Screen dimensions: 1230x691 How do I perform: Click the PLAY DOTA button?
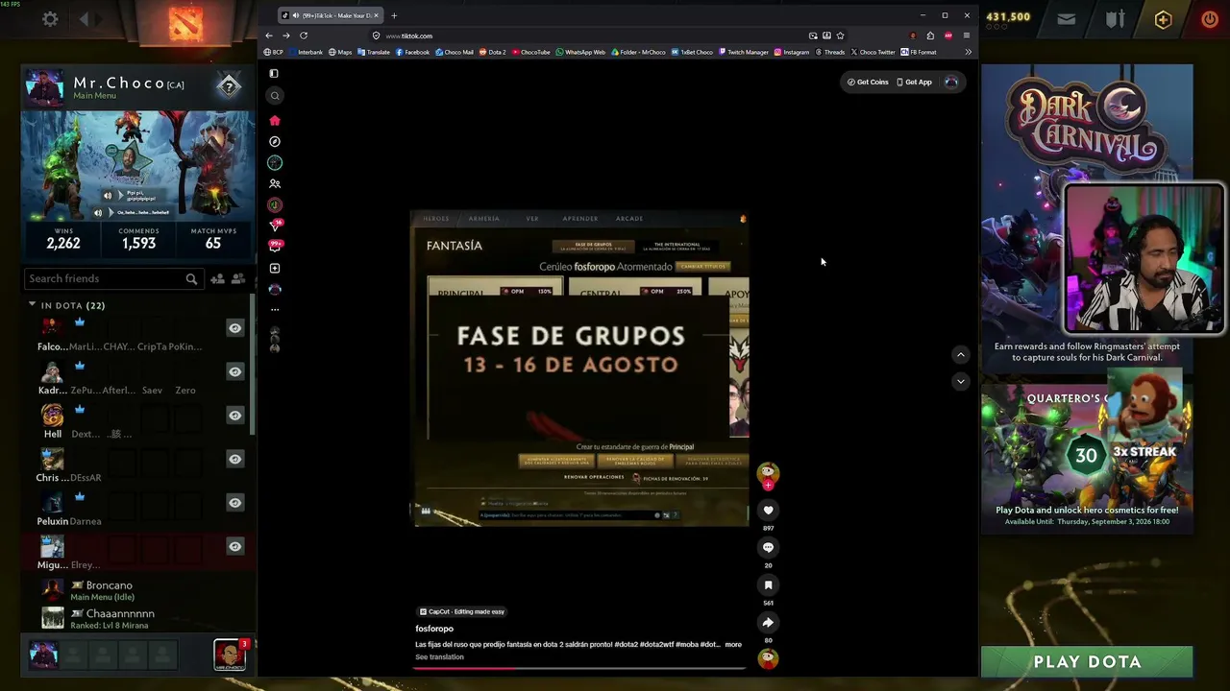click(x=1087, y=661)
